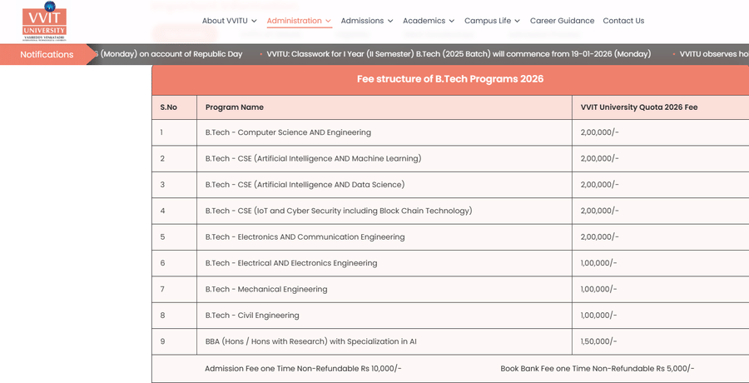749x383 pixels.
Task: Open the Academics menu
Action: point(429,21)
